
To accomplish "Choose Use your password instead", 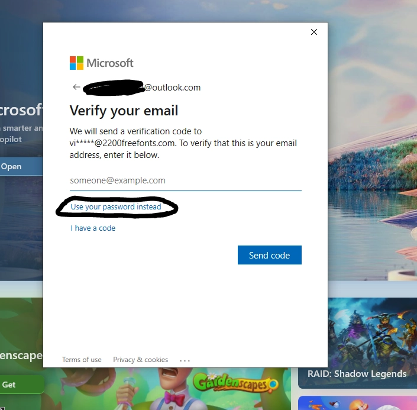I will pos(116,206).
